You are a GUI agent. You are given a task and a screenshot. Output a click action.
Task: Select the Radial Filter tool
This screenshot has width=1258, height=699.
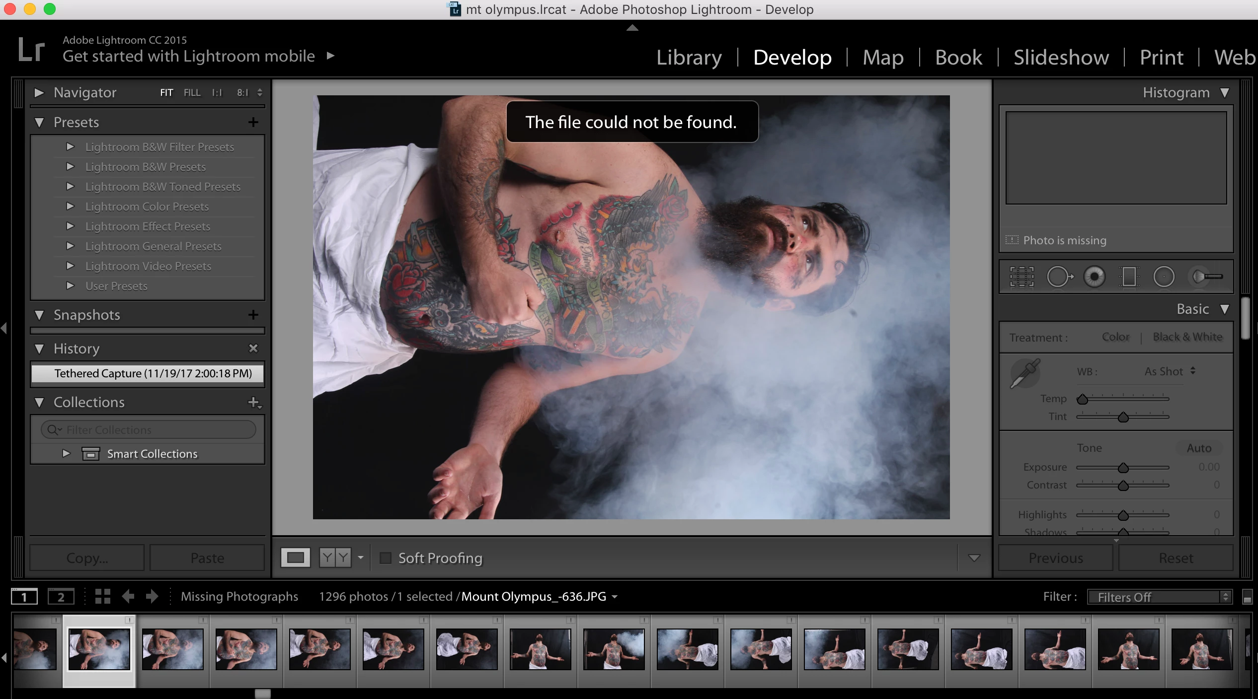point(1164,277)
